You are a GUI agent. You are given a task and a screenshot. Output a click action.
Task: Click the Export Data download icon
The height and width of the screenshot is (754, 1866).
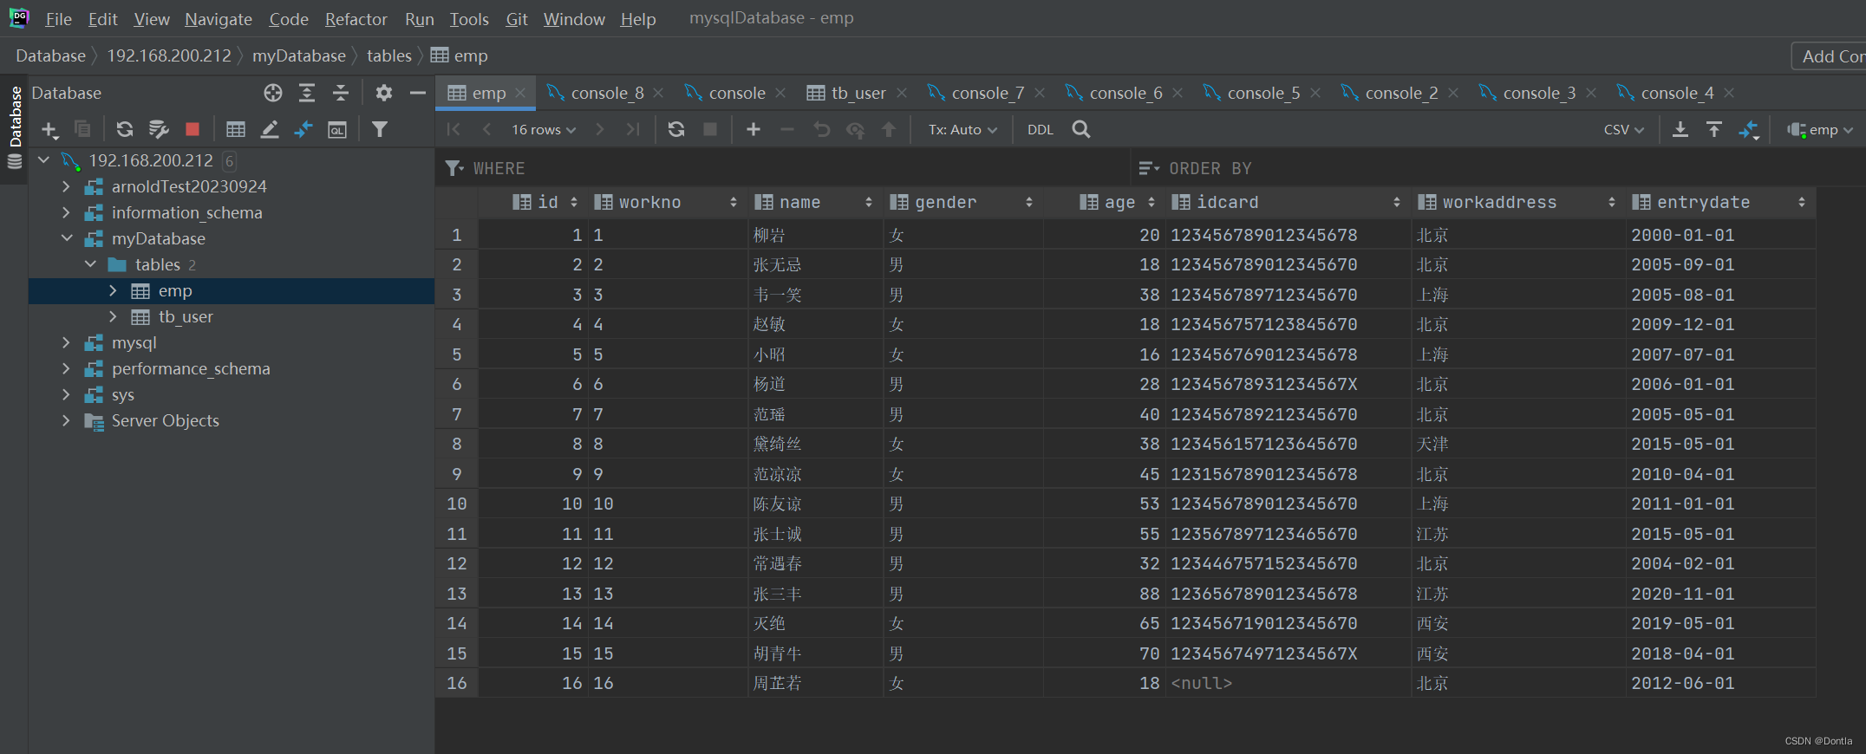1680,129
